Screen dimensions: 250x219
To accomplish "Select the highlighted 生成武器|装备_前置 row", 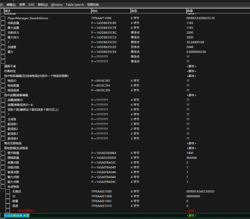I will coord(17,215).
